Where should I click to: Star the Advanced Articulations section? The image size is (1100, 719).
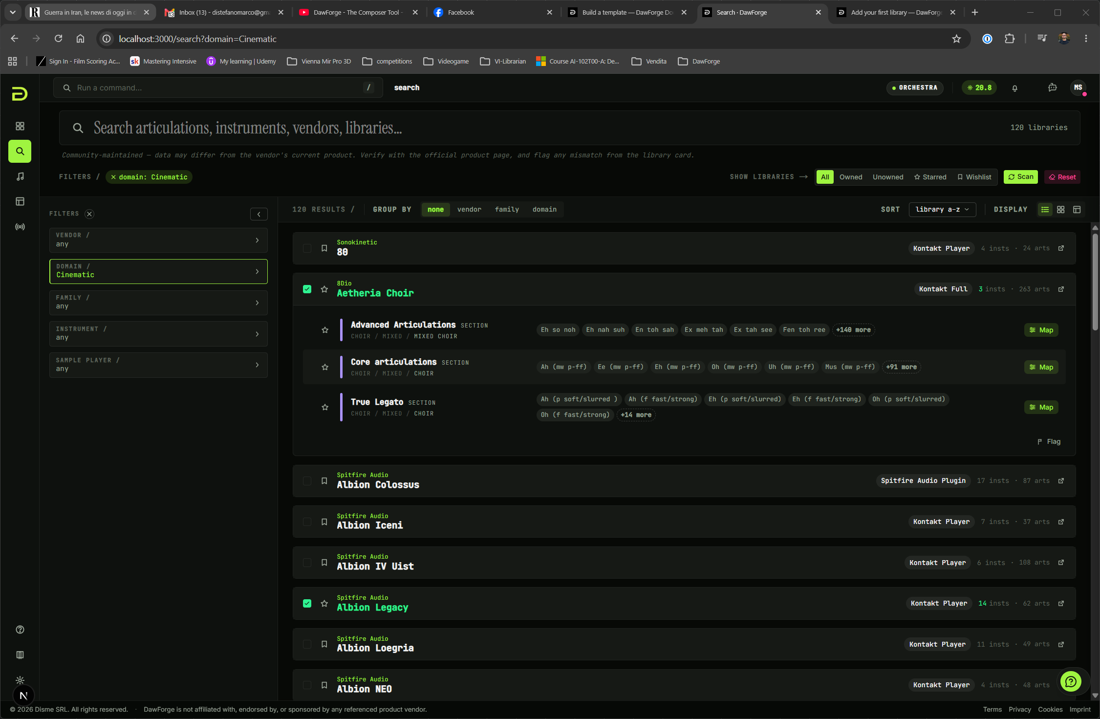pyautogui.click(x=325, y=330)
